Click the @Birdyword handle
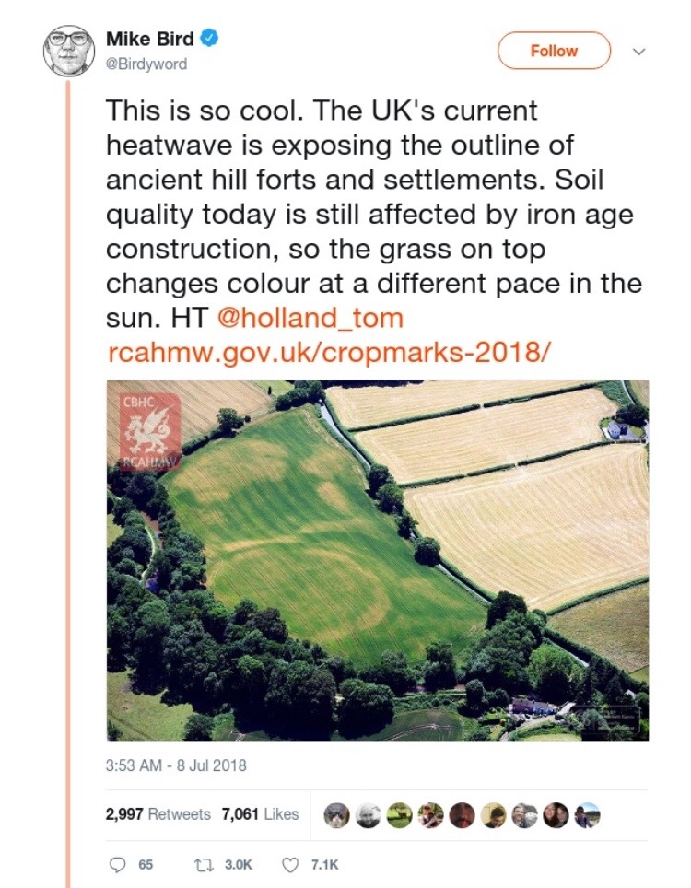Image resolution: width=691 pixels, height=888 pixels. tap(146, 64)
